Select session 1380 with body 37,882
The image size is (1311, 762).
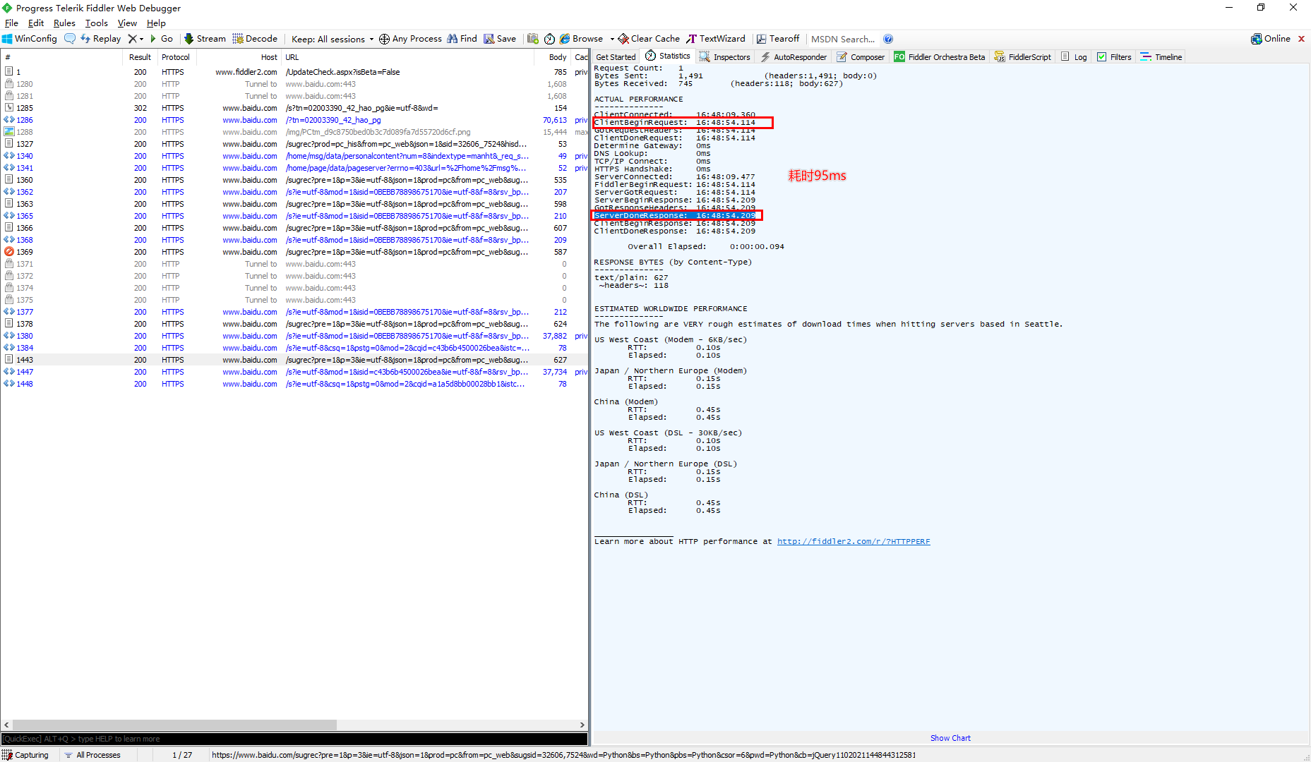[294, 336]
